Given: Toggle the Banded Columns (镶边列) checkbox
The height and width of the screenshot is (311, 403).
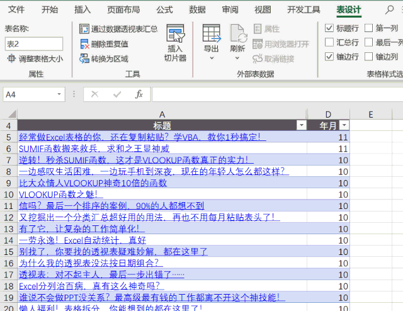Looking at the screenshot, I should click(368, 56).
